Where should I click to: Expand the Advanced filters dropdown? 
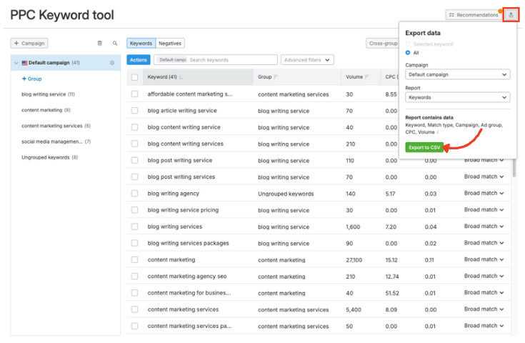tap(307, 60)
